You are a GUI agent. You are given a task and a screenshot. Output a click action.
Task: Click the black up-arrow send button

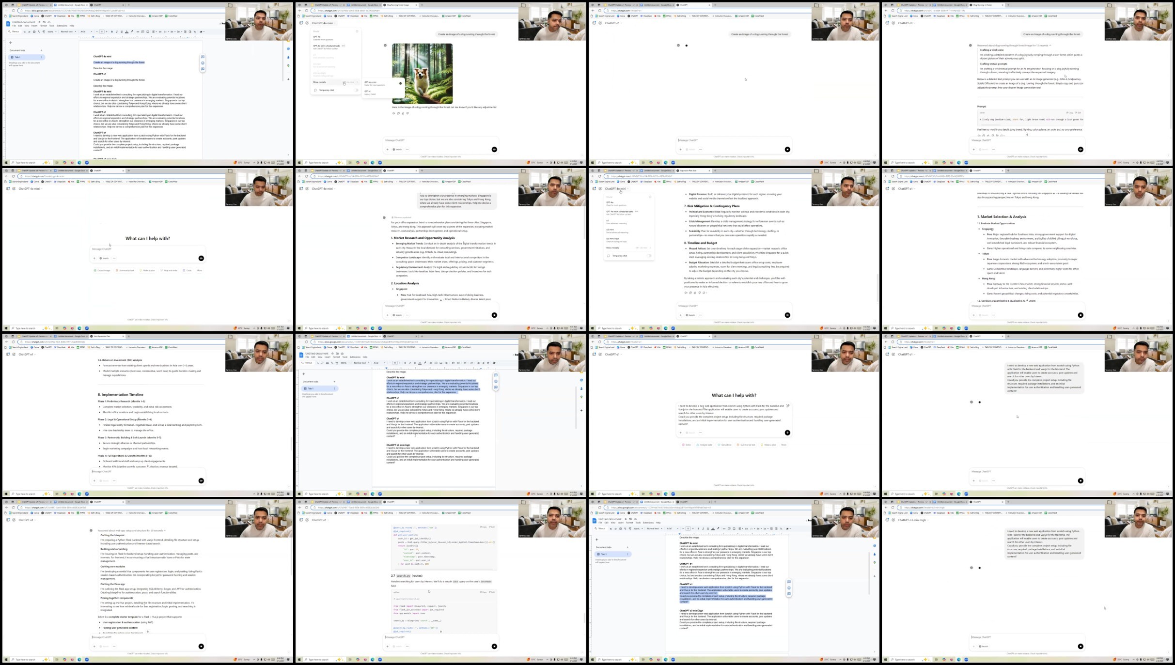[787, 433]
